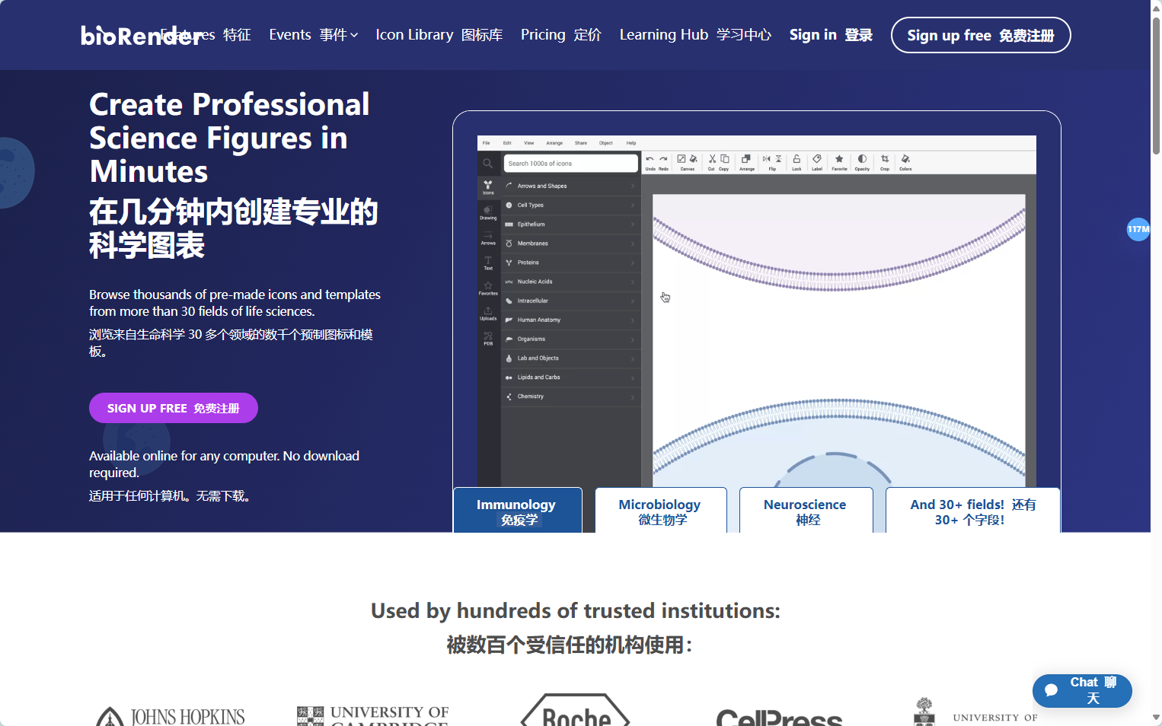The width and height of the screenshot is (1162, 726).
Task: Click the Johns Hopkins logo
Action: 171,715
